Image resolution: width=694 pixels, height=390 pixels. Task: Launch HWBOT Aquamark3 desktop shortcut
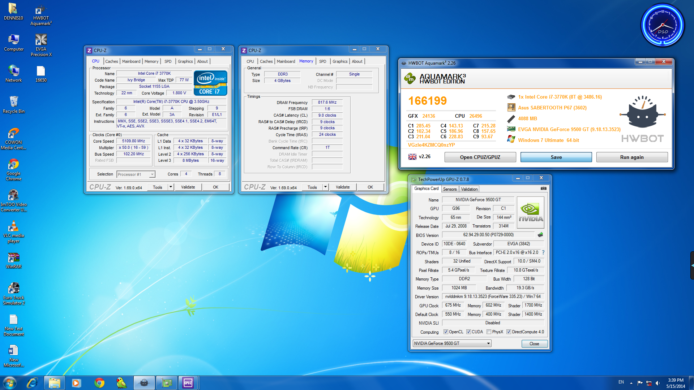[41, 14]
